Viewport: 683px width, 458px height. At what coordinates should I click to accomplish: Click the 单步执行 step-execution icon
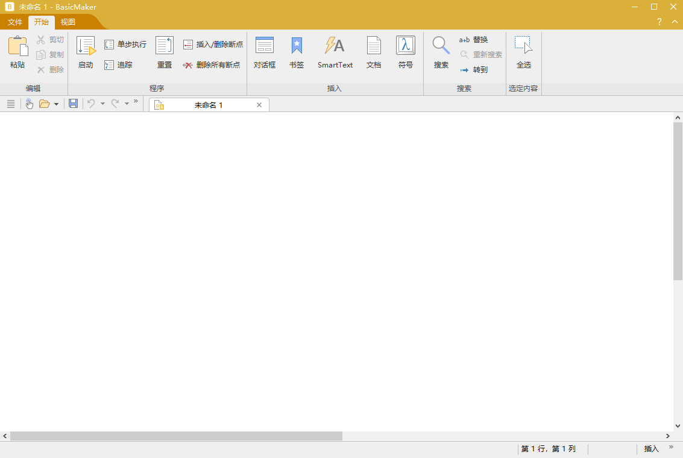(109, 43)
